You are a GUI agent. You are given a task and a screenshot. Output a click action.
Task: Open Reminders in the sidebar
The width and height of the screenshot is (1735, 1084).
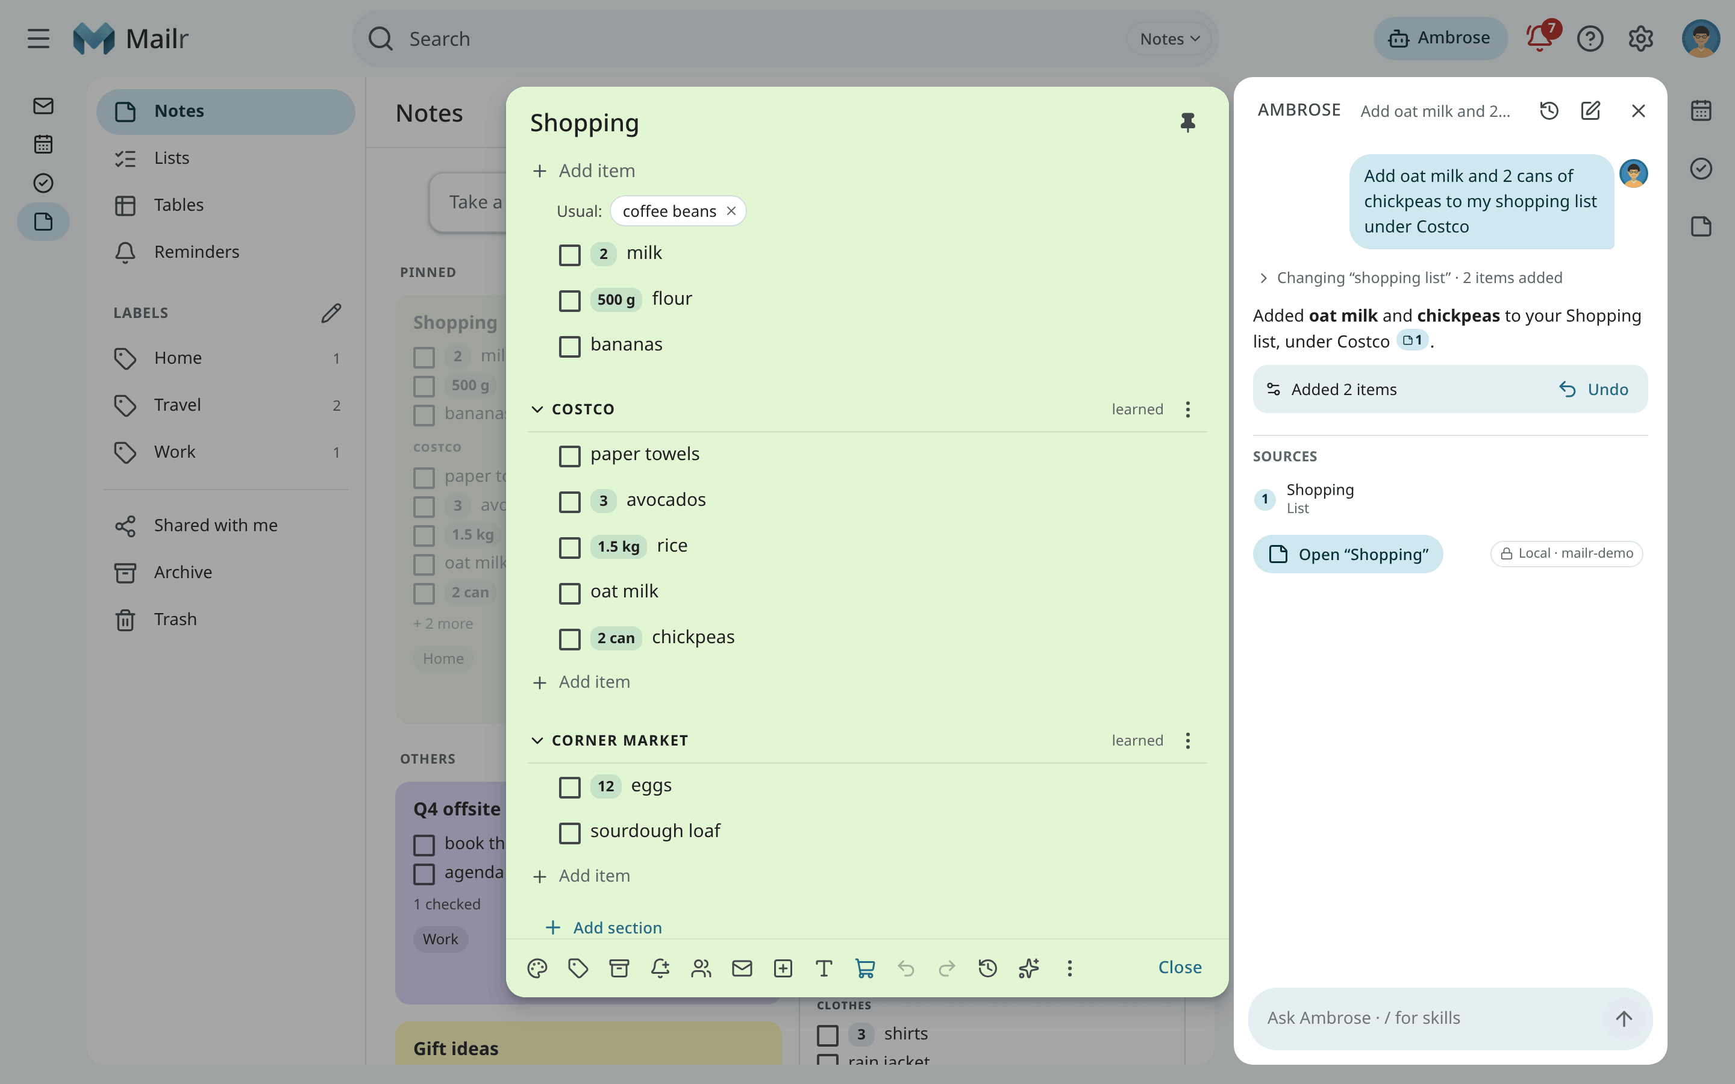pyautogui.click(x=226, y=252)
